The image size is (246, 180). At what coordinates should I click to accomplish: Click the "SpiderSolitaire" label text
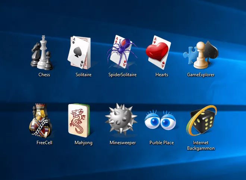[x=123, y=75]
